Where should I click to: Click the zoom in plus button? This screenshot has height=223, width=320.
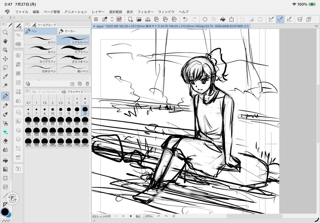123,216
